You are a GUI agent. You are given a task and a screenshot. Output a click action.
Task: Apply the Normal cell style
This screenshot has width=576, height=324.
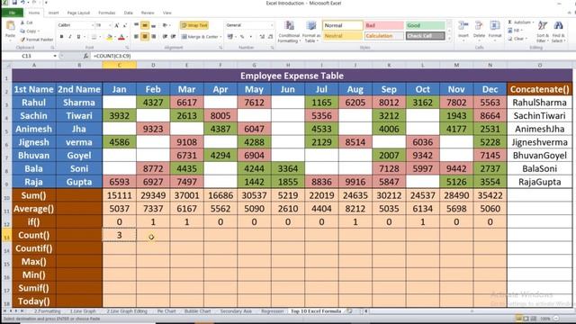tap(342, 25)
